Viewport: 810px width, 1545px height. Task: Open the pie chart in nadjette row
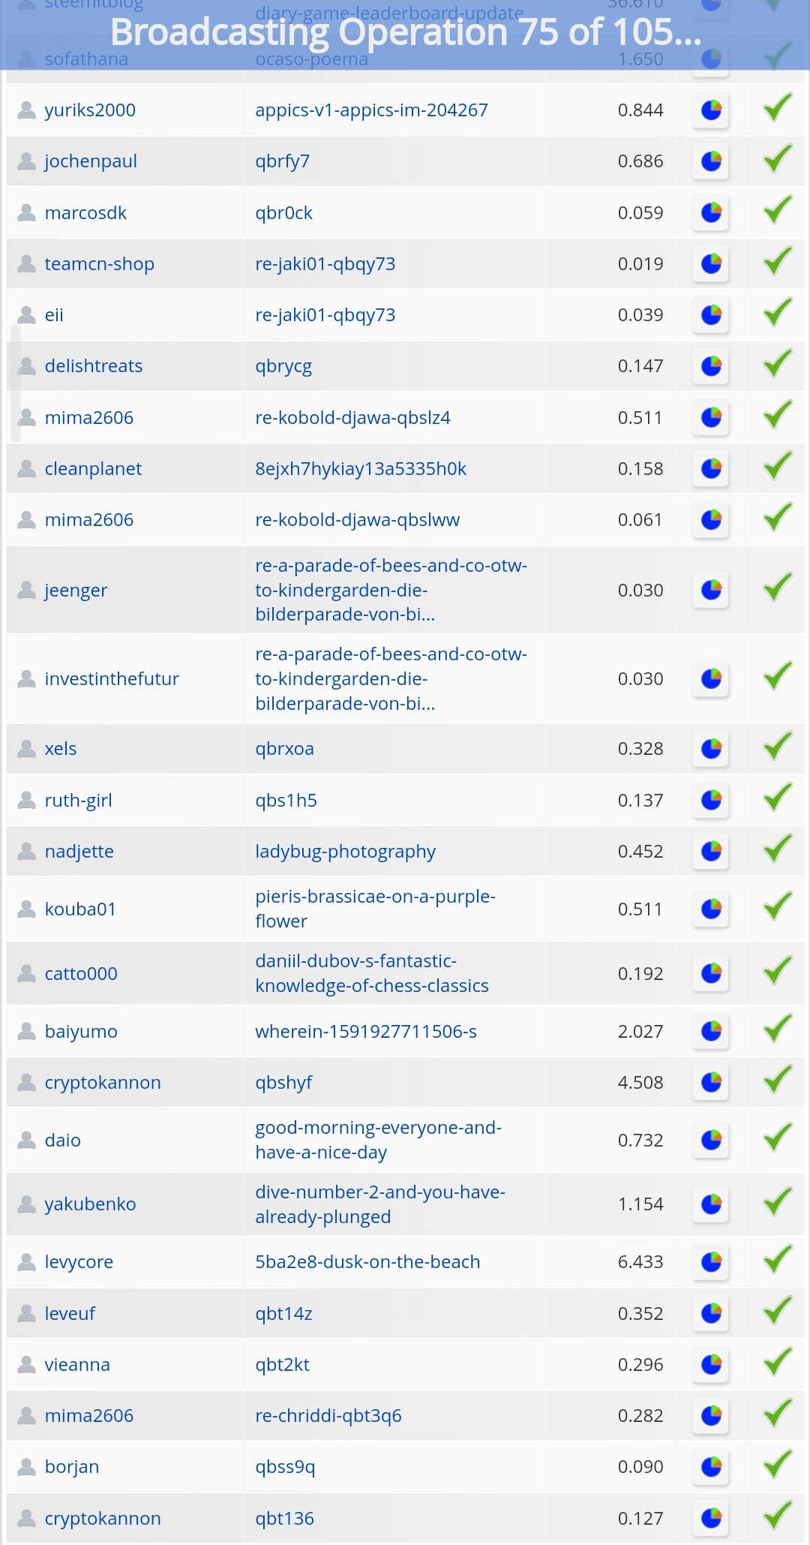coord(711,852)
